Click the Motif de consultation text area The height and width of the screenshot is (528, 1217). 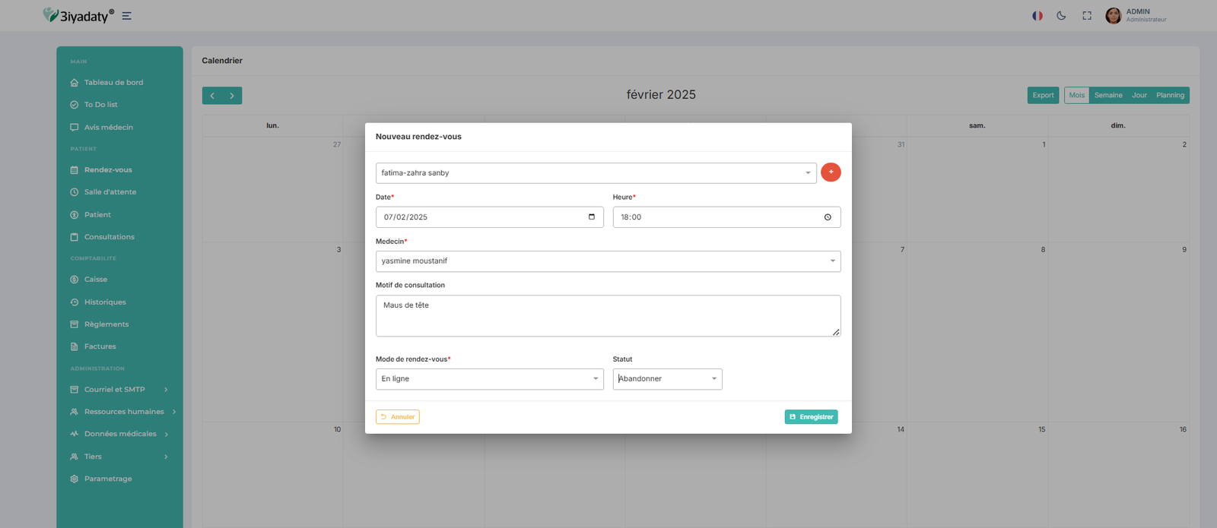(608, 316)
